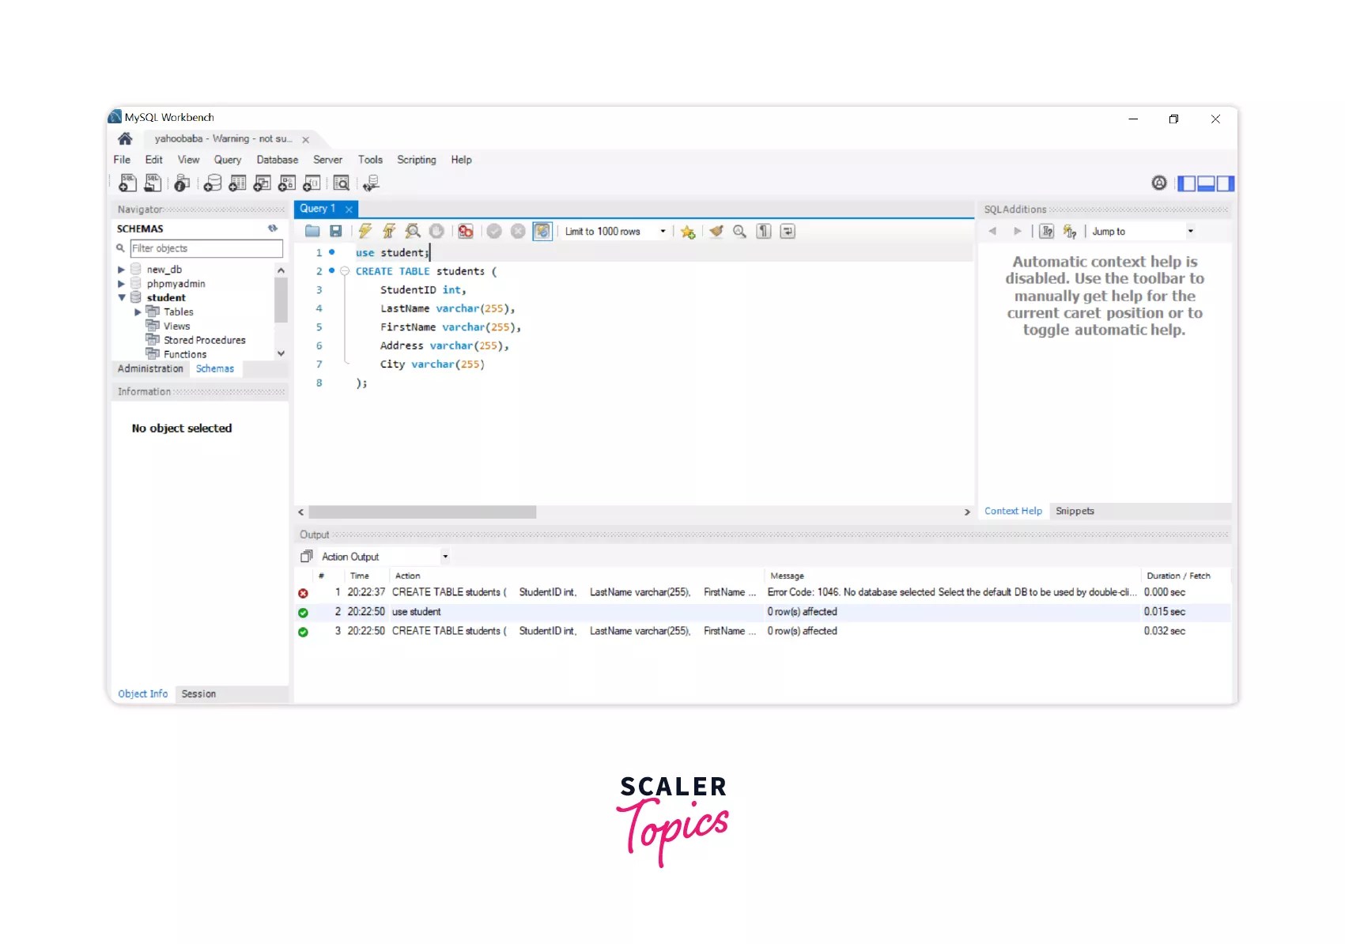Switch to the Session tab at bottom left
The height and width of the screenshot is (944, 1345).
point(198,693)
